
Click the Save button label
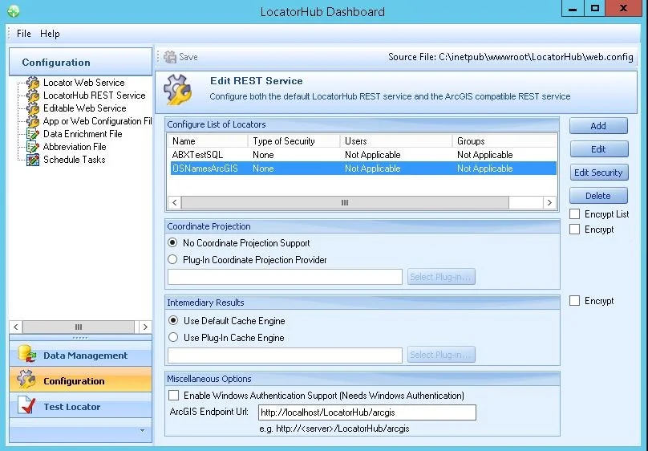click(x=188, y=57)
